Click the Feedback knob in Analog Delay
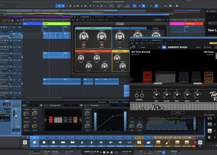The image size is (217, 155). click(102, 36)
